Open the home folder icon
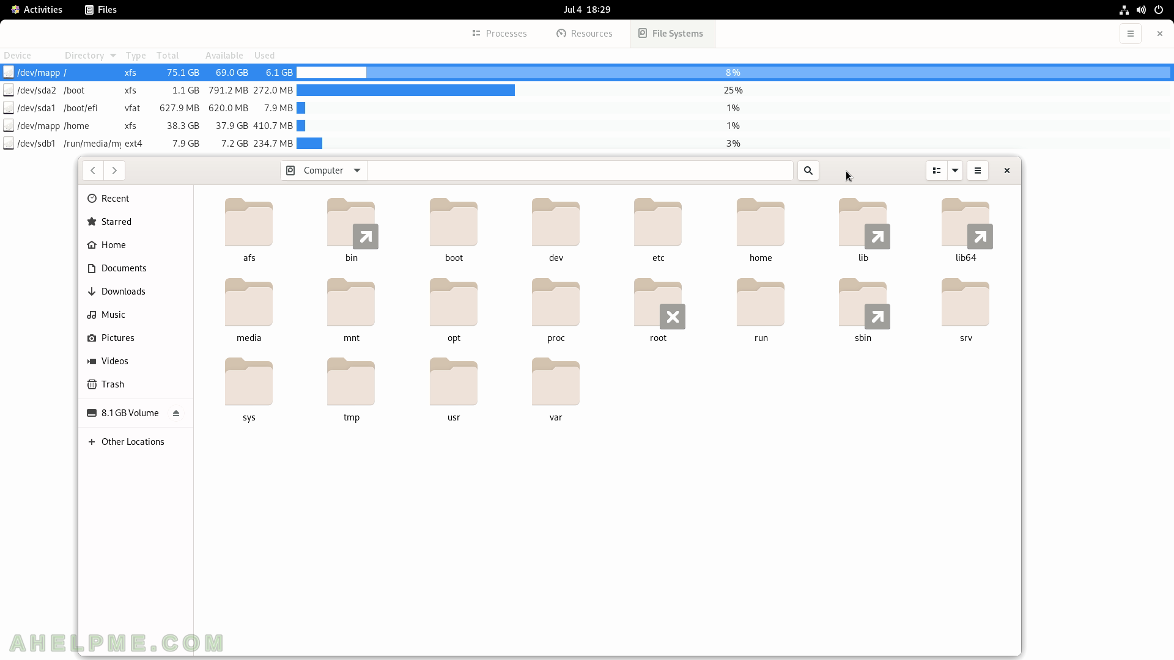This screenshot has height=660, width=1174. pos(761,222)
